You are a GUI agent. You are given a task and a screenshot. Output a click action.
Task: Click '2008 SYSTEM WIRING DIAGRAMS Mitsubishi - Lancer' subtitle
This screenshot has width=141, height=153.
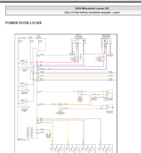pyautogui.click(x=92, y=13)
